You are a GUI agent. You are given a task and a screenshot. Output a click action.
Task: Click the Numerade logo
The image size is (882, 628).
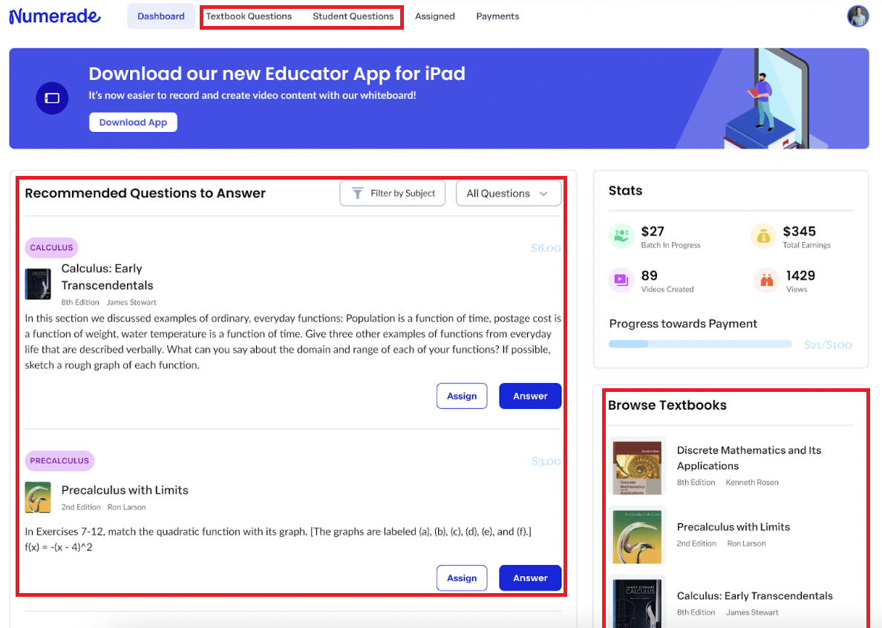(x=54, y=16)
